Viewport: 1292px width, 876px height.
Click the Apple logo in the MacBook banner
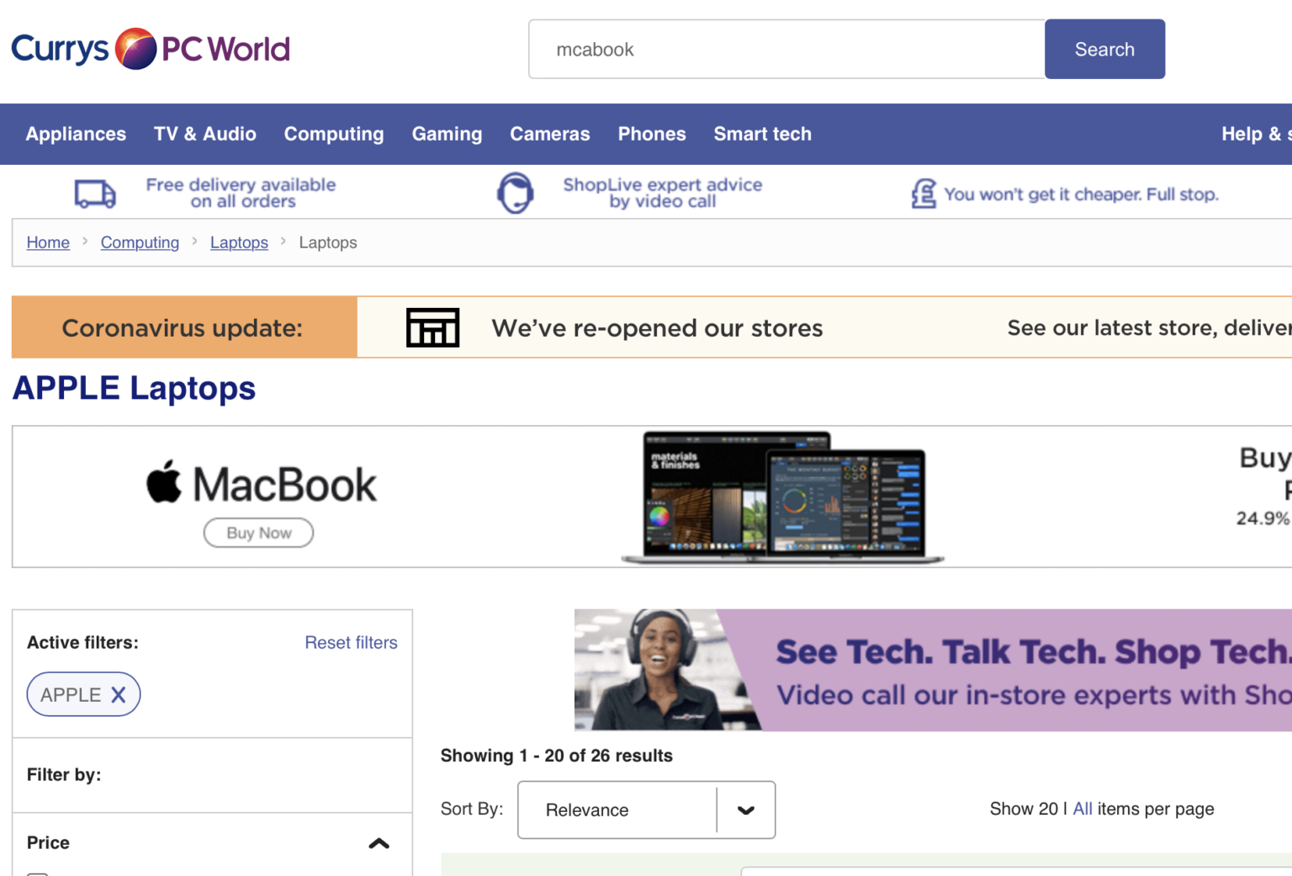coord(165,480)
